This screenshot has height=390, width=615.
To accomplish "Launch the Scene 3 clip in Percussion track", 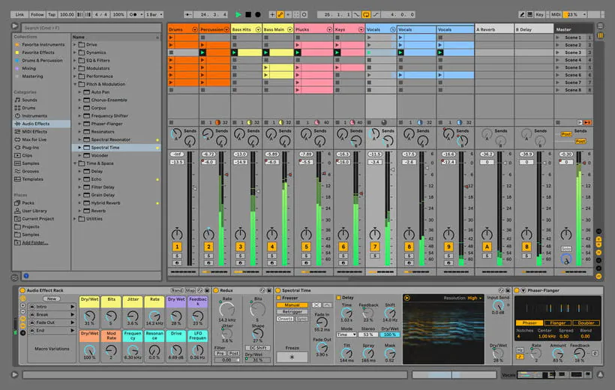I will point(202,52).
